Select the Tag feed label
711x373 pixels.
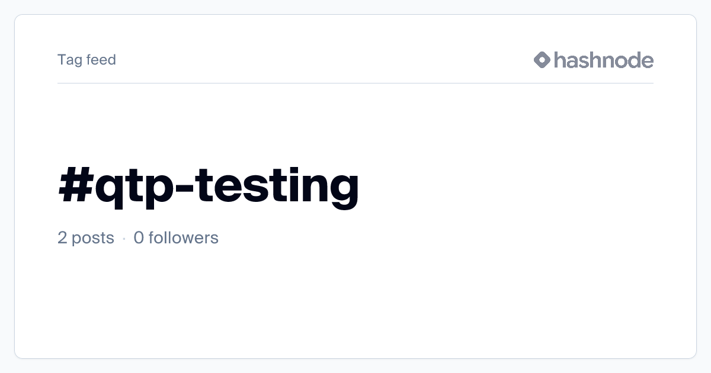[87, 60]
